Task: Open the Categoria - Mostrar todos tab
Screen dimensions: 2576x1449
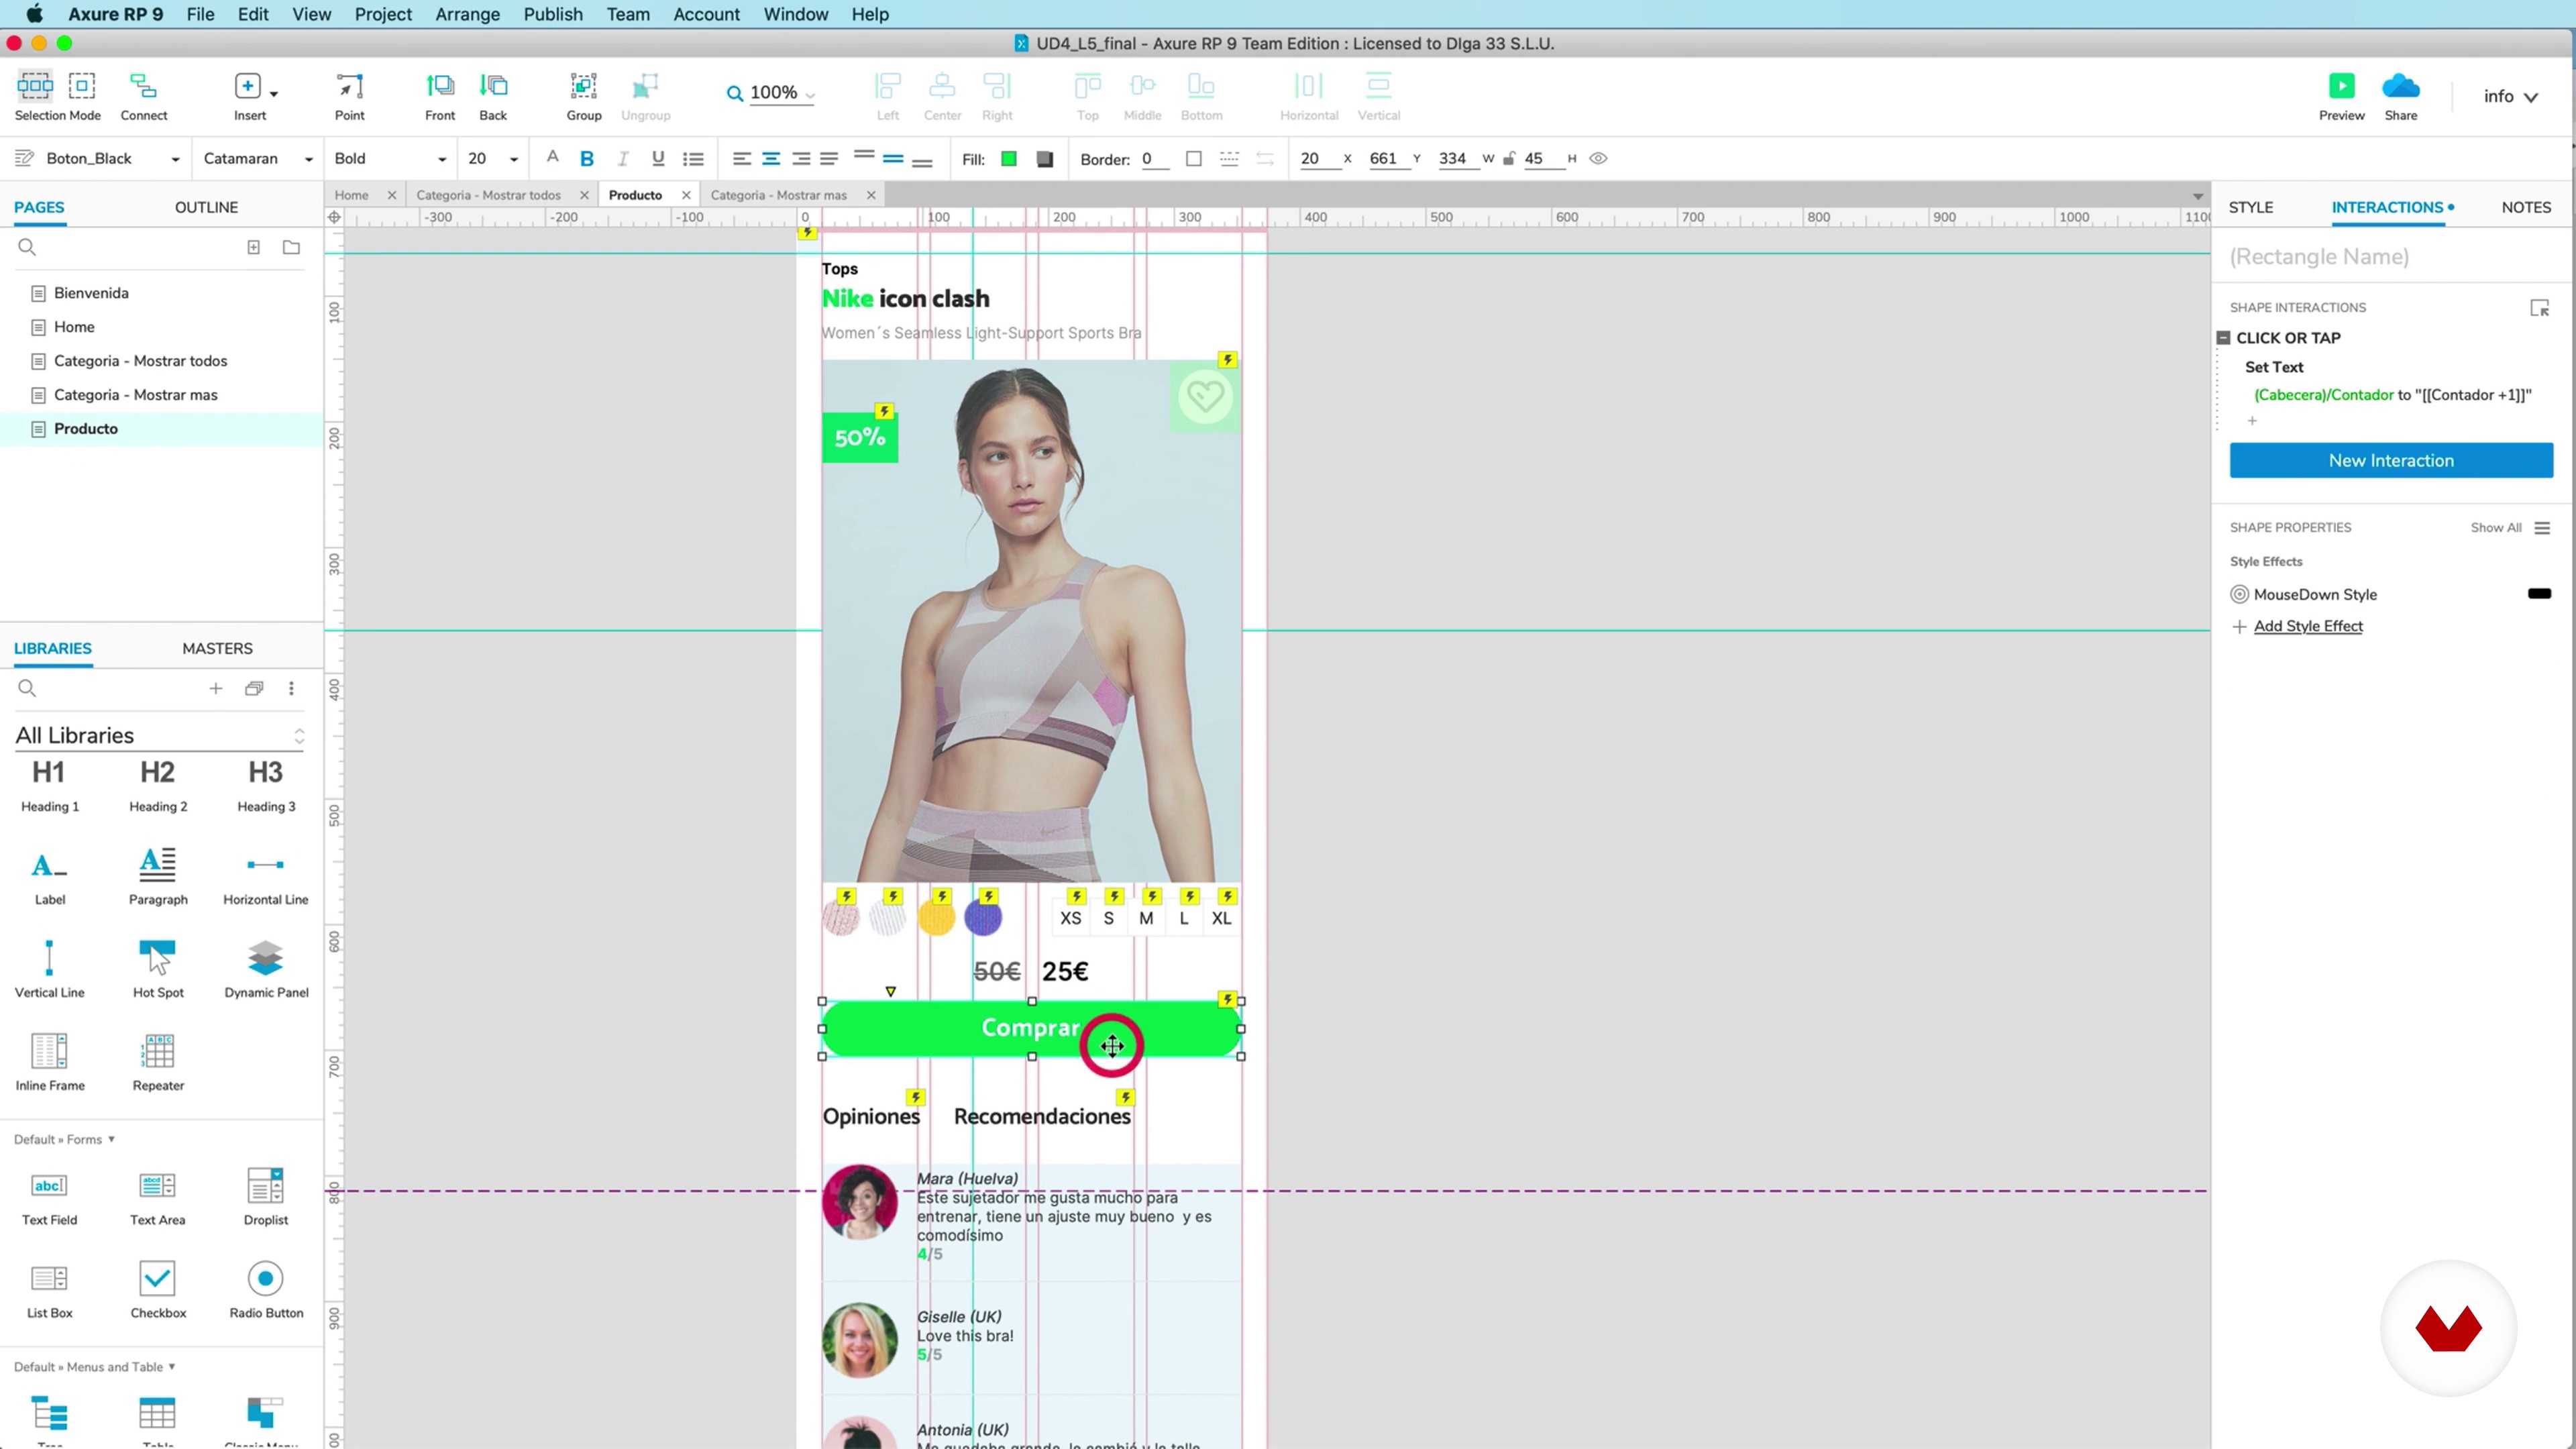Action: point(488,195)
